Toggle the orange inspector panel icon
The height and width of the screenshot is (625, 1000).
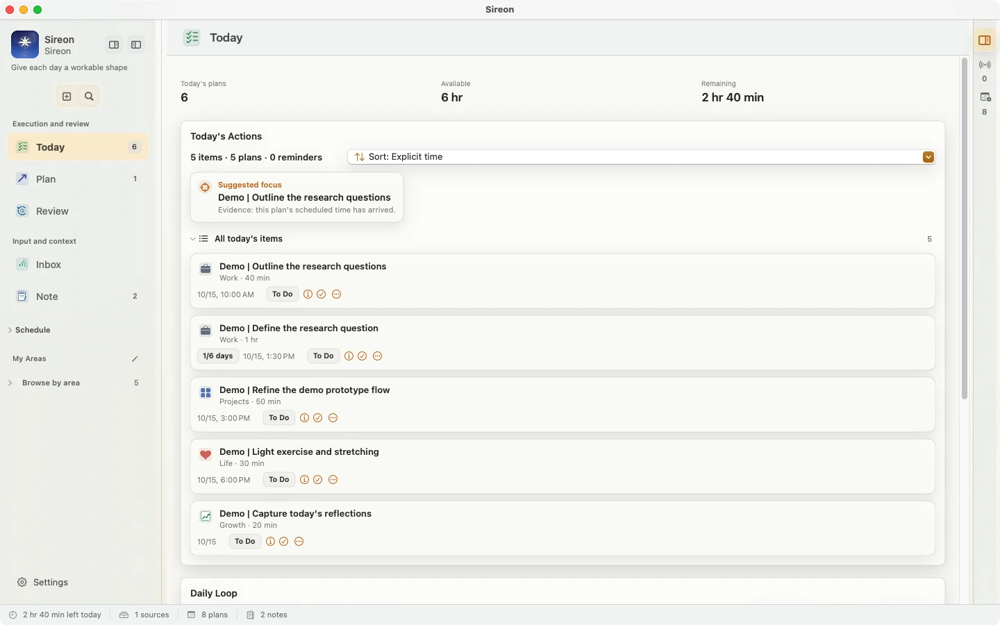[985, 40]
